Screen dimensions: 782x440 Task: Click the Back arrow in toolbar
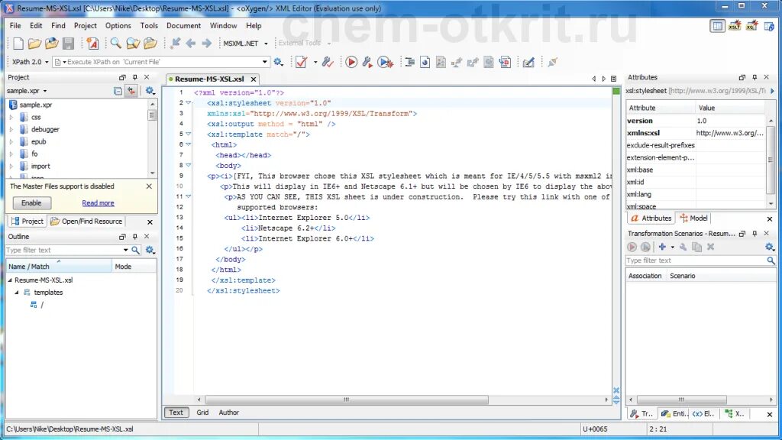click(190, 44)
